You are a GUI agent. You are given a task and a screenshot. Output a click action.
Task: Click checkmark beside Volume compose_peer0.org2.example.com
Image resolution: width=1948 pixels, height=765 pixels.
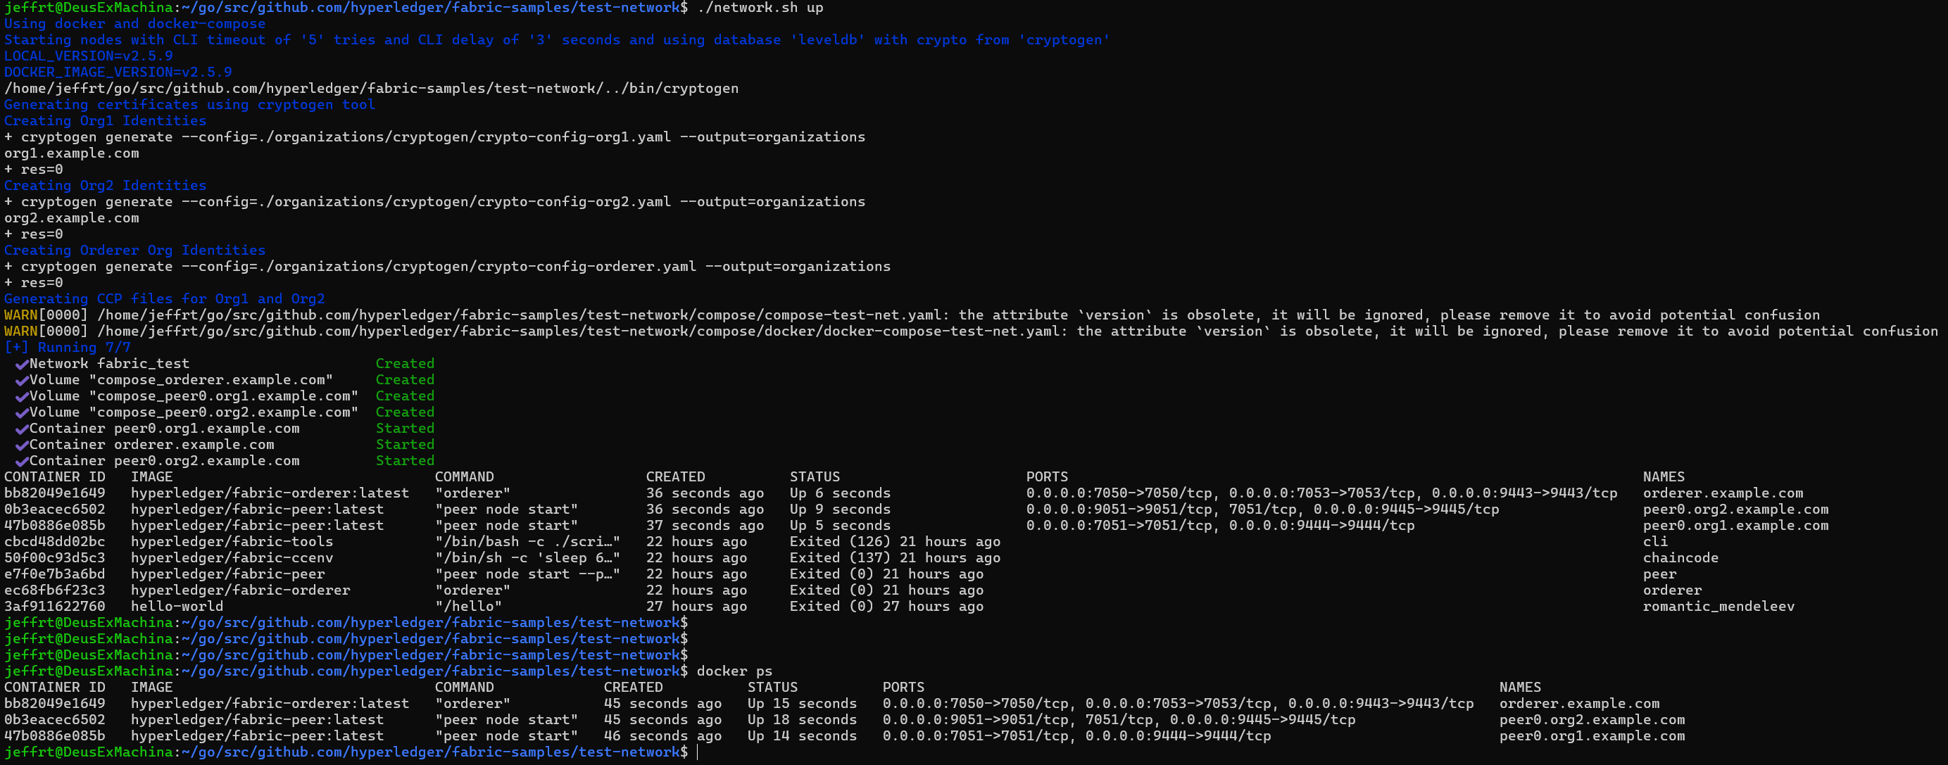click(x=21, y=412)
